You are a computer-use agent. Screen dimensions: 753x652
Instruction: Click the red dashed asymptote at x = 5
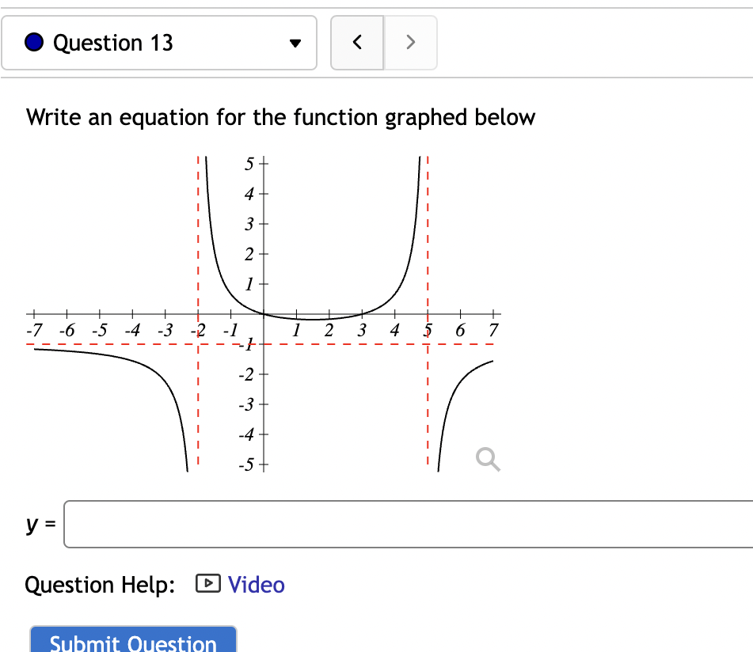click(x=427, y=237)
